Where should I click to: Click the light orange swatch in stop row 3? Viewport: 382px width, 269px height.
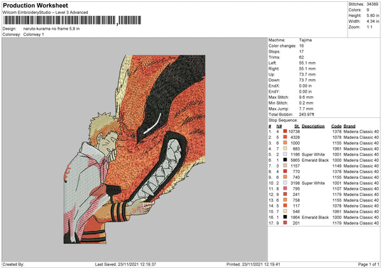285,143
